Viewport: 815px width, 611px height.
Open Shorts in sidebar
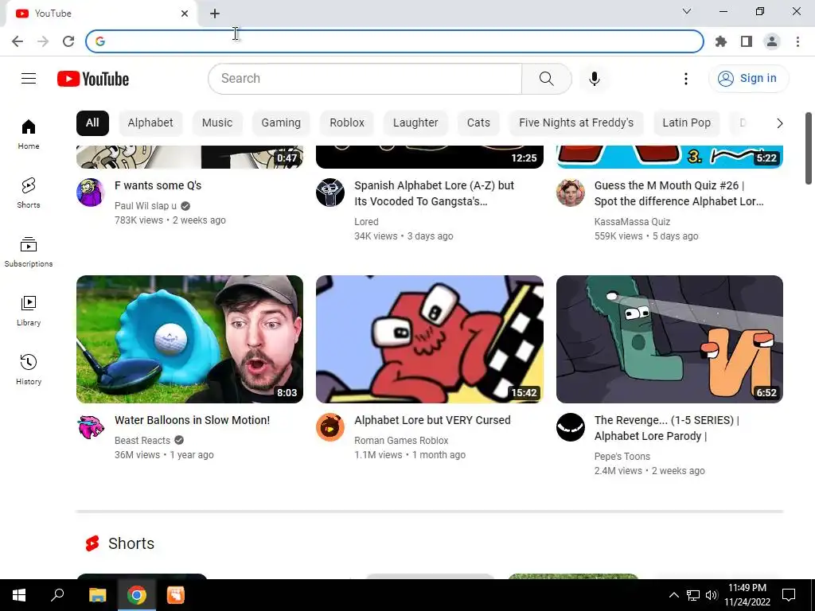click(29, 193)
